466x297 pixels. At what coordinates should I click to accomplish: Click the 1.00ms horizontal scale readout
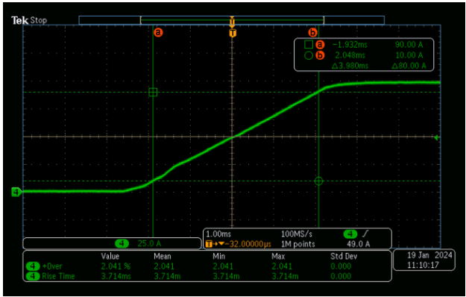click(218, 234)
